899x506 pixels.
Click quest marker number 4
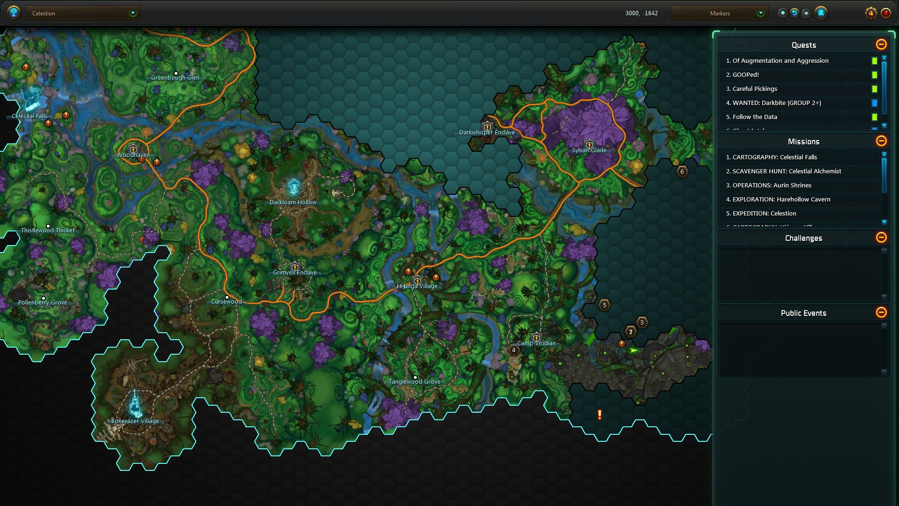coord(514,350)
